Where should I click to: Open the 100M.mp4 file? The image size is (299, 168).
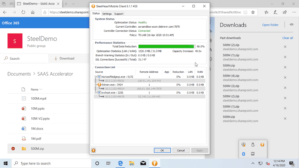(38, 99)
